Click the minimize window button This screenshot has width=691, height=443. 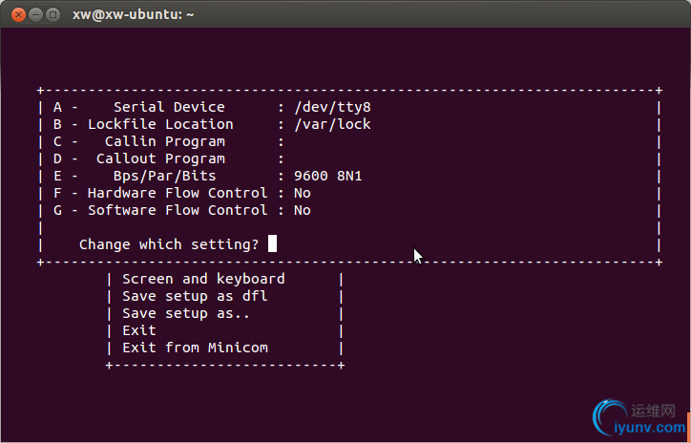35,15
